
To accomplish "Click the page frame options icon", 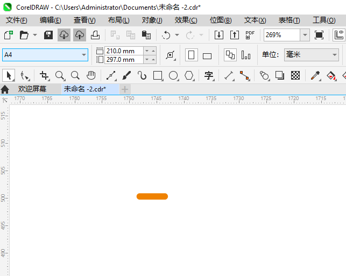I will [x=171, y=55].
